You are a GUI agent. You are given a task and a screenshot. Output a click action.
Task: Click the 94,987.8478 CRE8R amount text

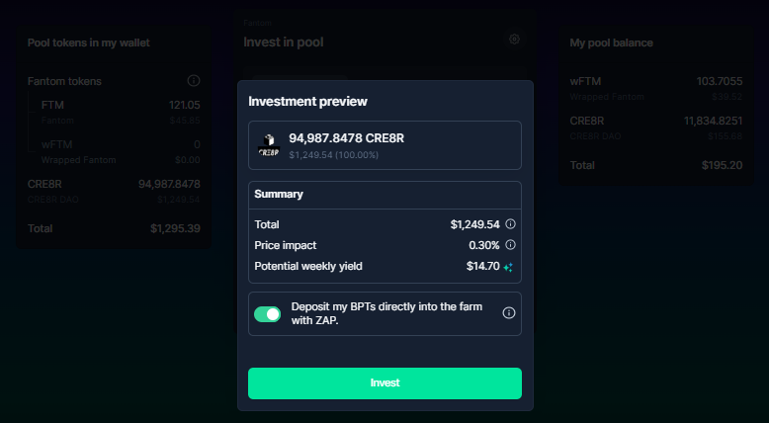coord(346,138)
